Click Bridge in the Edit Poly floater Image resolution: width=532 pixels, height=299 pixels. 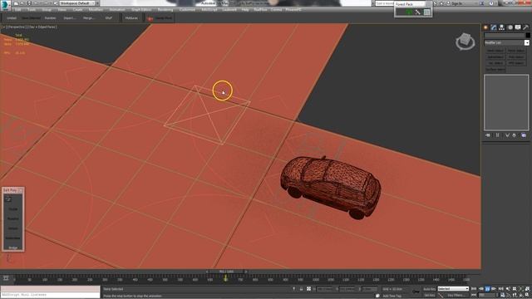13,248
